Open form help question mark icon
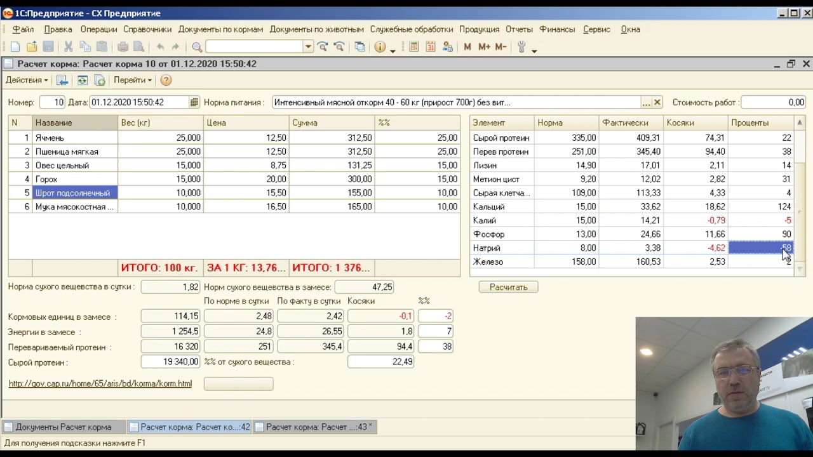Image resolution: width=813 pixels, height=457 pixels. pos(166,80)
